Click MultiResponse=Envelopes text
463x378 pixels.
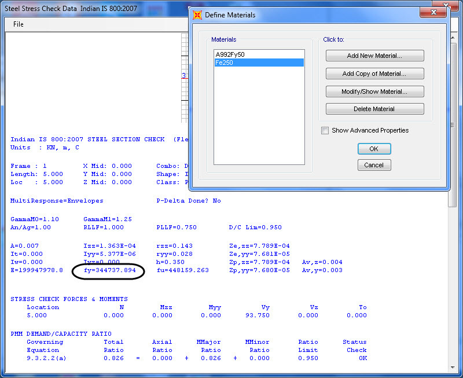[x=57, y=201]
